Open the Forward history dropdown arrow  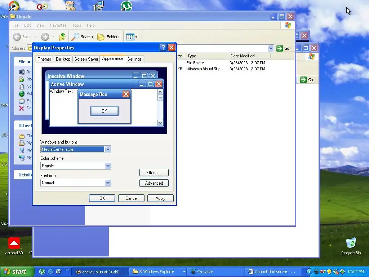pyautogui.click(x=53, y=37)
